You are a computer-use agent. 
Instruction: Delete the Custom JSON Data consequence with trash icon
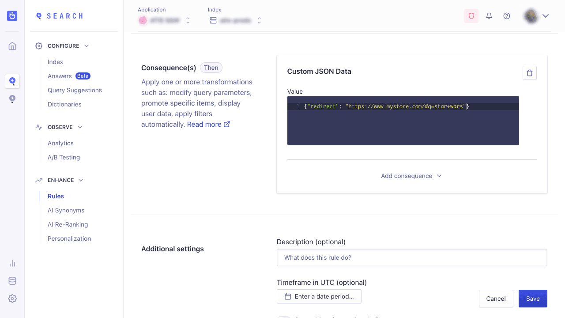[530, 73]
